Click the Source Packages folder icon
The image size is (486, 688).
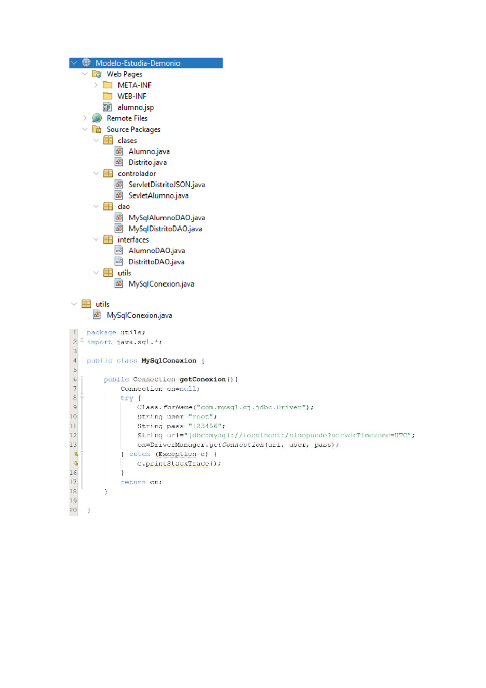97,129
